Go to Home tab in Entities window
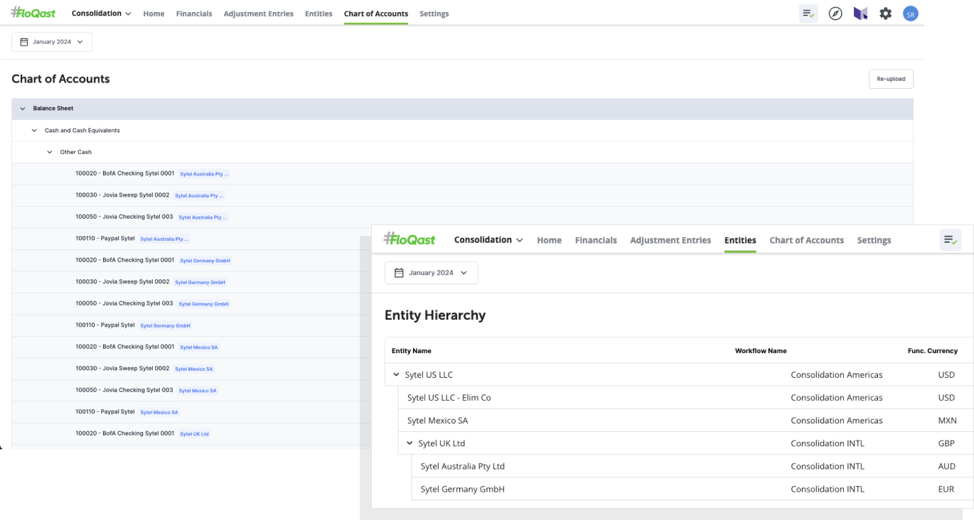Image resolution: width=974 pixels, height=520 pixels. click(550, 240)
